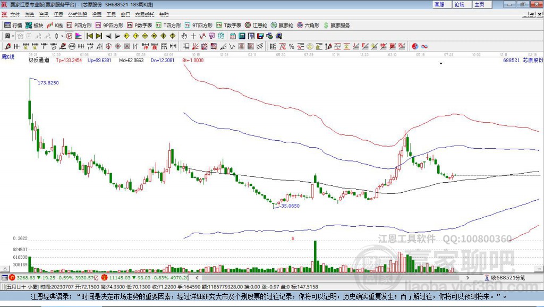The image size is (544, 307).
Task: Open the 文件 menu
Action: [x=15, y=14]
